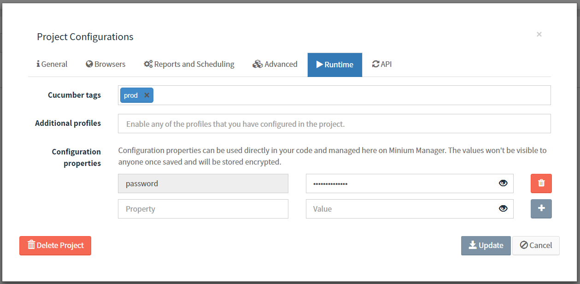580x284 pixels.
Task: Add a new property with plus button
Action: [541, 209]
